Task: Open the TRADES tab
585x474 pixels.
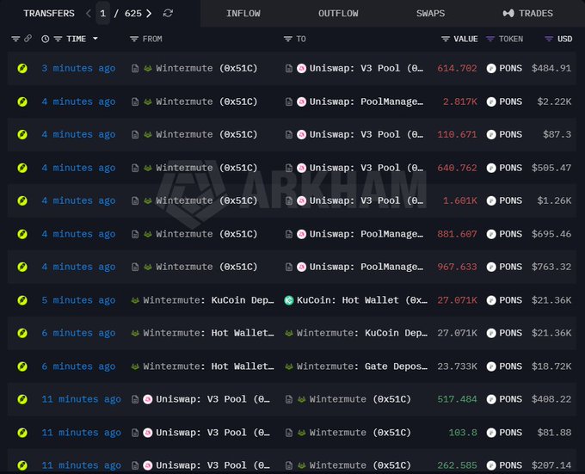Action: [x=528, y=14]
